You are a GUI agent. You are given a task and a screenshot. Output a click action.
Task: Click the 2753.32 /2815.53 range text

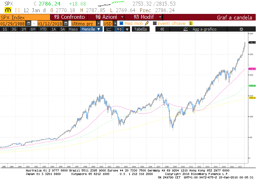tap(154, 3)
